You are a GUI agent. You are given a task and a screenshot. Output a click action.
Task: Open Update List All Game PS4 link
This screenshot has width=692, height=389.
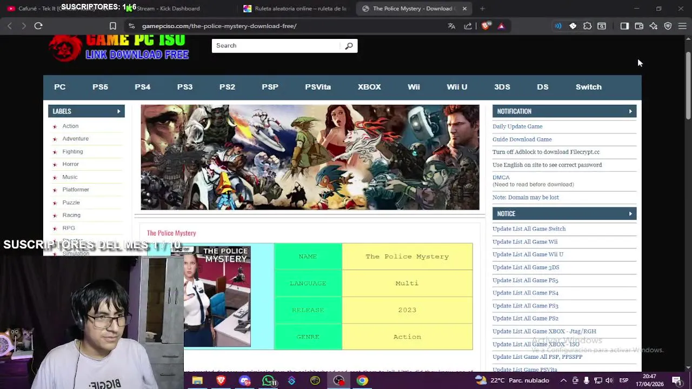(525, 293)
